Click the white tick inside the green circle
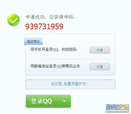Screen dimensions: 131x114 (x=13, y=20)
